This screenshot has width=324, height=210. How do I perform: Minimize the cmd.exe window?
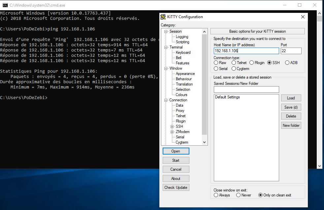tap(285, 5)
